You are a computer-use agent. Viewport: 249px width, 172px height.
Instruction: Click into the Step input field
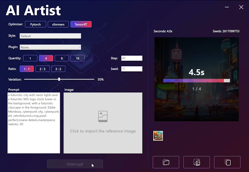[132, 58]
